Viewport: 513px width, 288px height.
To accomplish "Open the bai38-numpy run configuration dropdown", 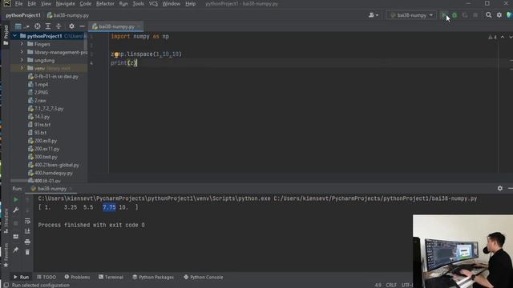I will pyautogui.click(x=411, y=15).
